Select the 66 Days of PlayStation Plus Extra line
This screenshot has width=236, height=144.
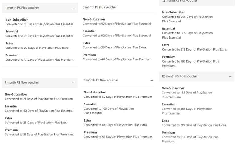116,125
